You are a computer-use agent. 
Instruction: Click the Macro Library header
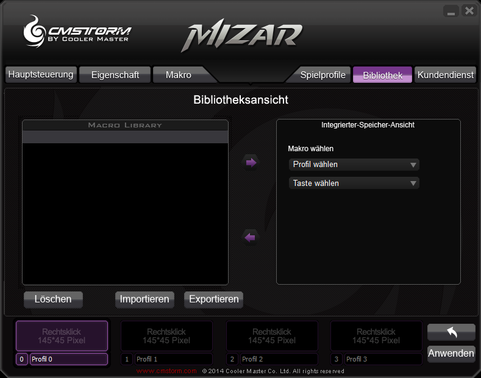(125, 125)
